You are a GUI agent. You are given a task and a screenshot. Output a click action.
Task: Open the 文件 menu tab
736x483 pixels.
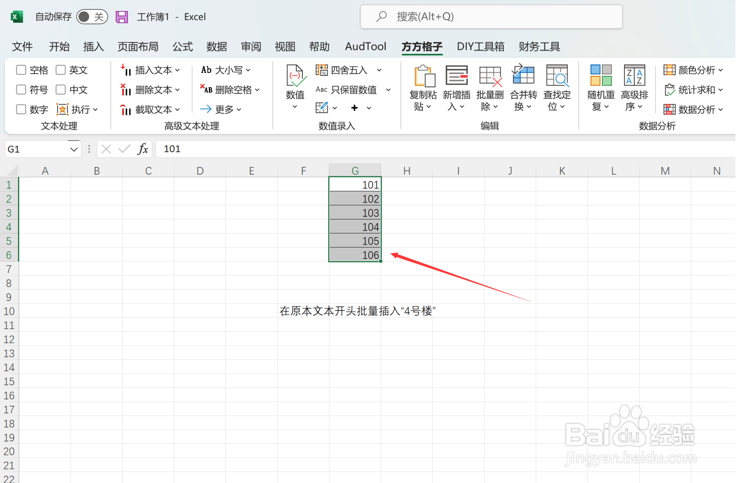point(22,47)
